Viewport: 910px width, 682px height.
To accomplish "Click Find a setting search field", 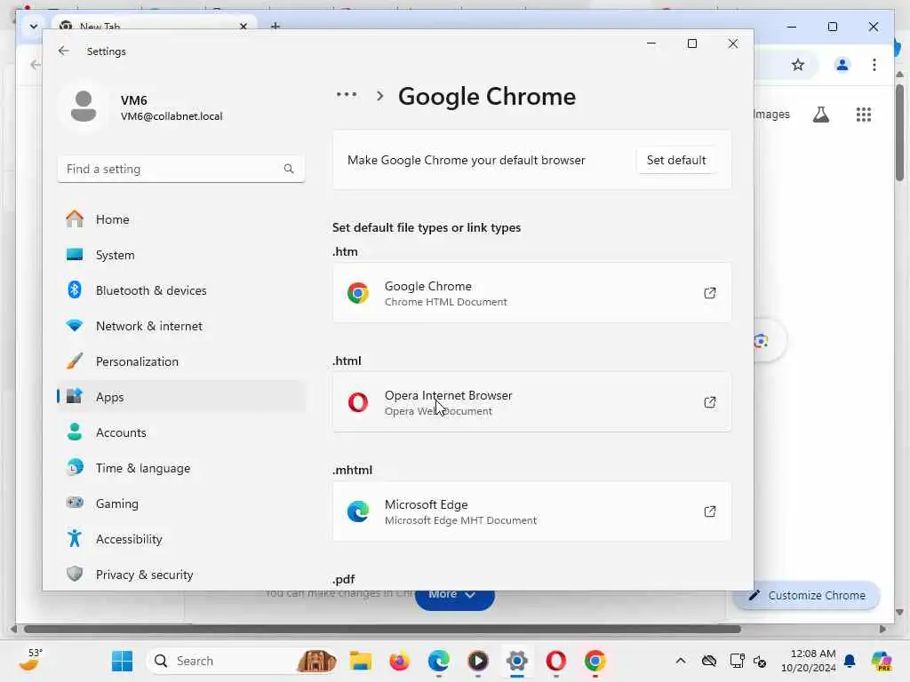I will (x=181, y=169).
